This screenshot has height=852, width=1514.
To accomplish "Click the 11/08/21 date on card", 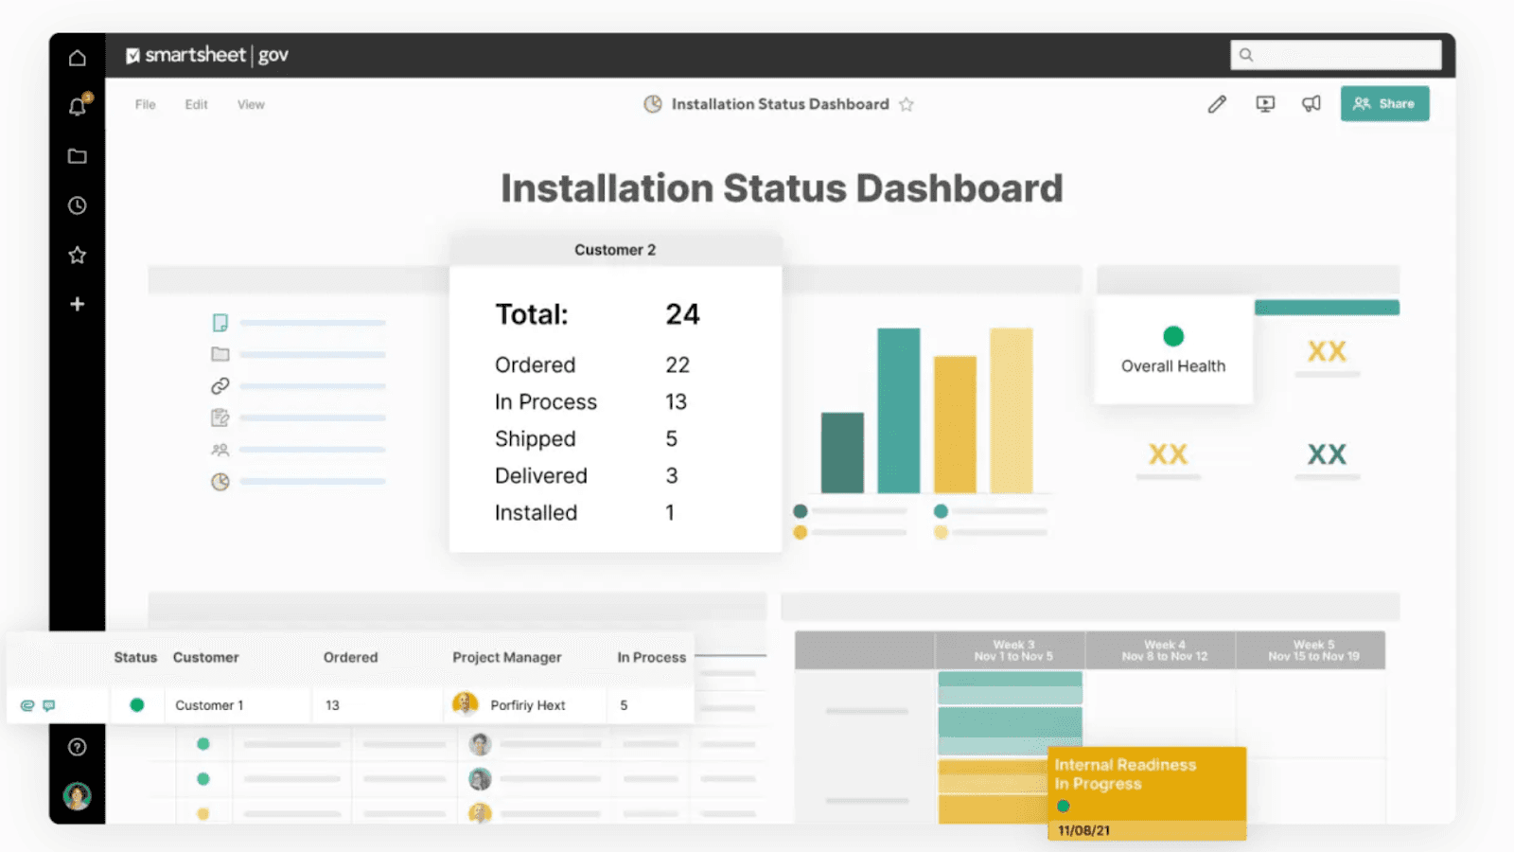I will pyautogui.click(x=1084, y=830).
